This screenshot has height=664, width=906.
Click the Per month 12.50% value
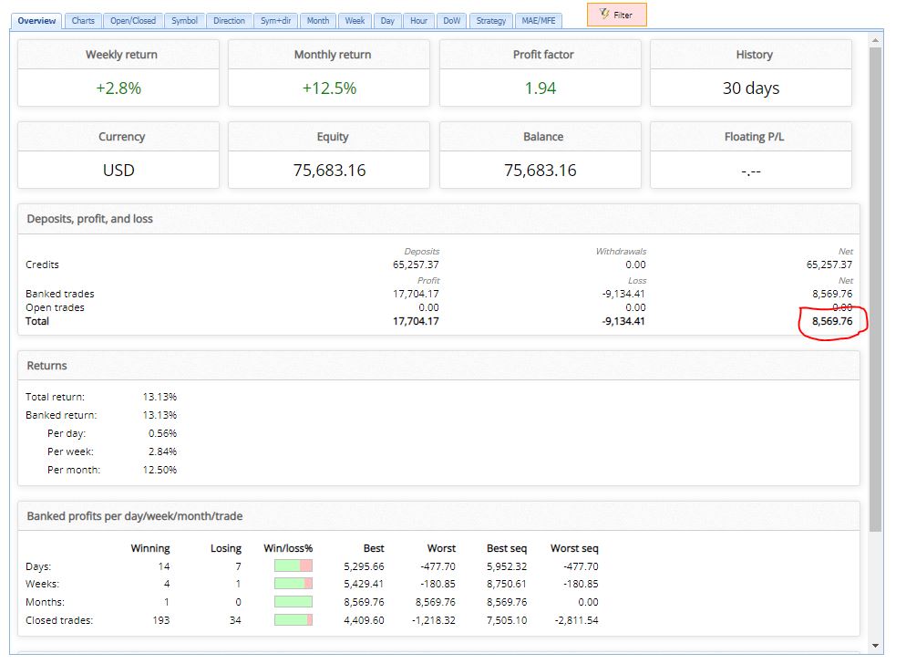(x=160, y=471)
